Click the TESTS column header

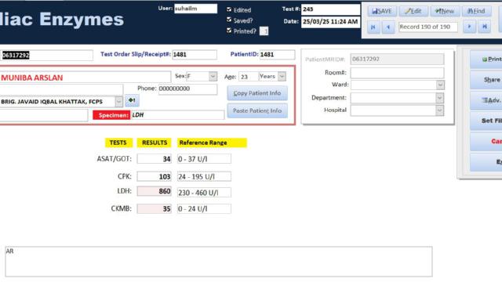[118, 143]
